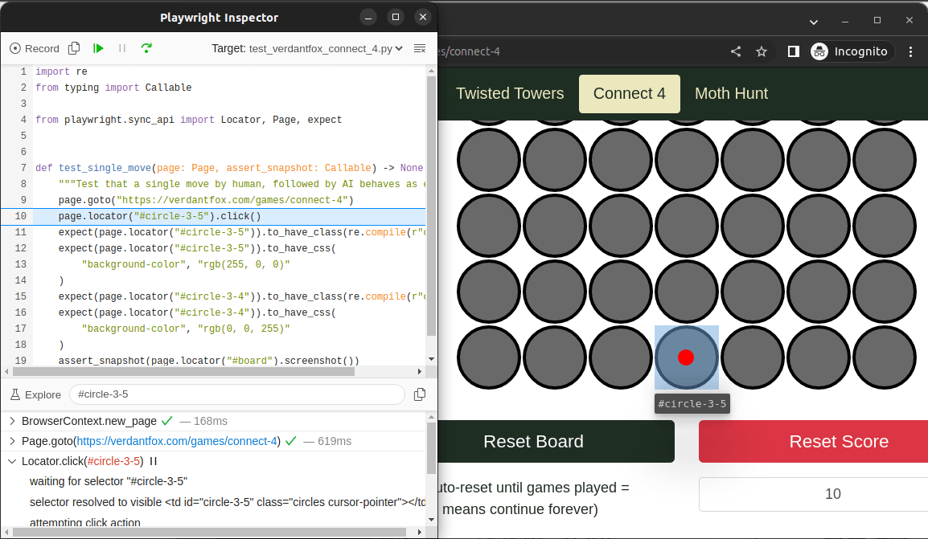
Task: Click line 2 'from typing import Callable'
Action: 113,88
